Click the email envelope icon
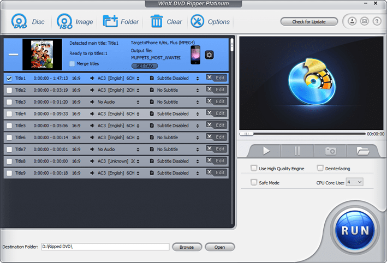This screenshot has width=387, height=263. [364, 21]
